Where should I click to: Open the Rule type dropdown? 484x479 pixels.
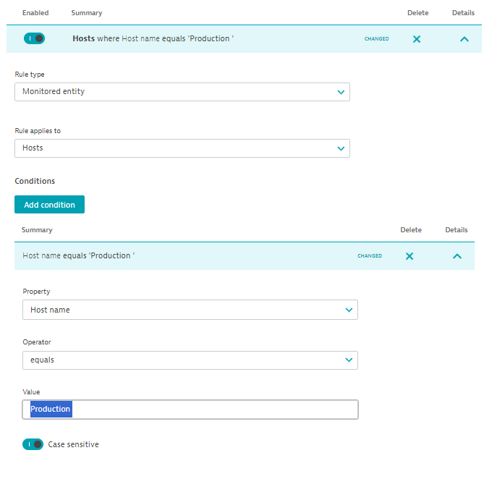[x=182, y=92]
